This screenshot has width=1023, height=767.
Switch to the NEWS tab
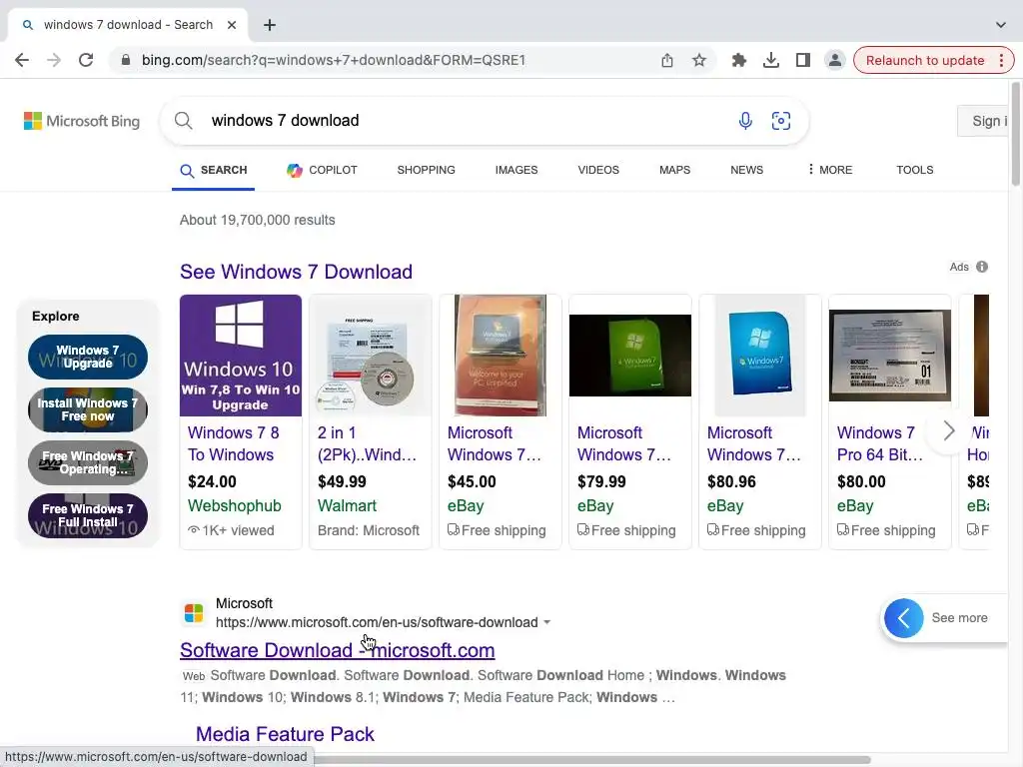pos(746,170)
